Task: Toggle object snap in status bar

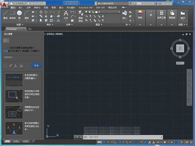Action: (138, 142)
